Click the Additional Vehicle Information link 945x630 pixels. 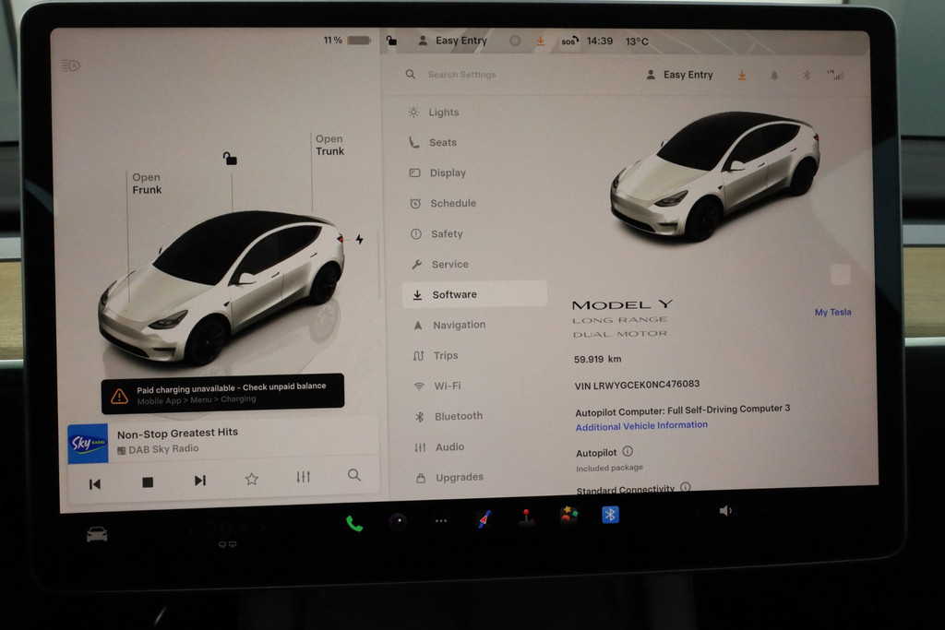(x=641, y=425)
